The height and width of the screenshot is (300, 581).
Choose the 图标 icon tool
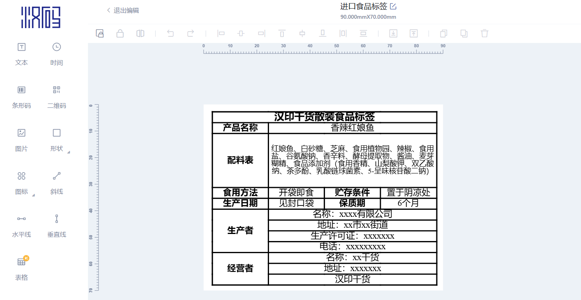pyautogui.click(x=22, y=183)
